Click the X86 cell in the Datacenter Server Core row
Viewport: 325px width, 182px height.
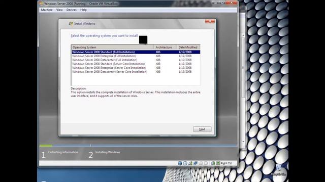coord(158,72)
